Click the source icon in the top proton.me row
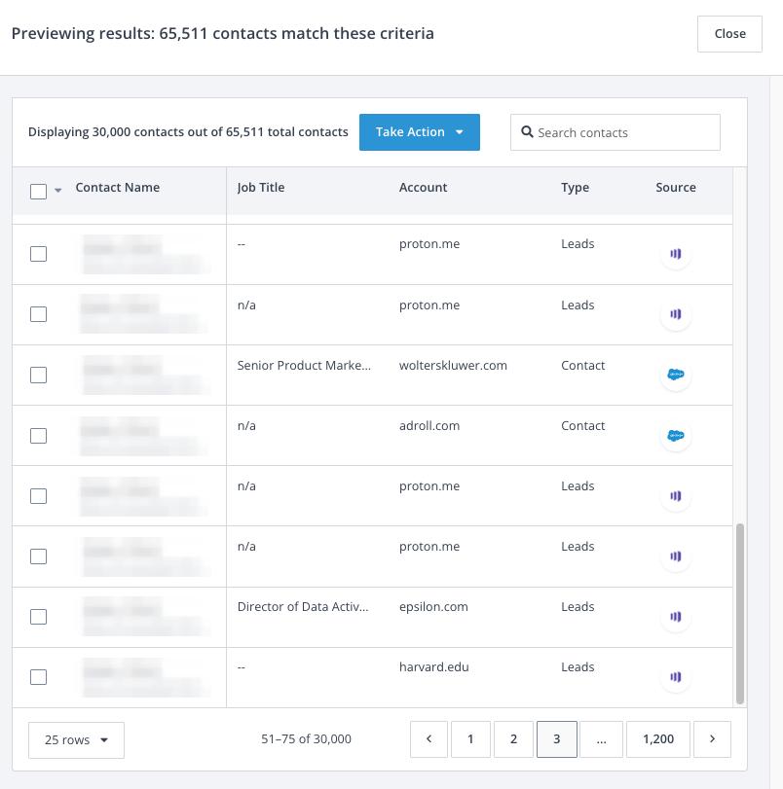The image size is (783, 789). (x=675, y=254)
